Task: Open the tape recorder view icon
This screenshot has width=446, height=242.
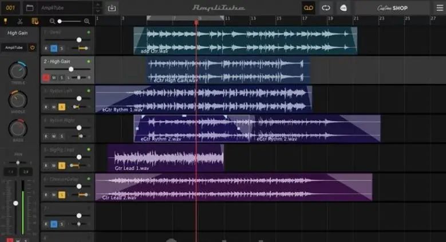Action: click(x=309, y=8)
